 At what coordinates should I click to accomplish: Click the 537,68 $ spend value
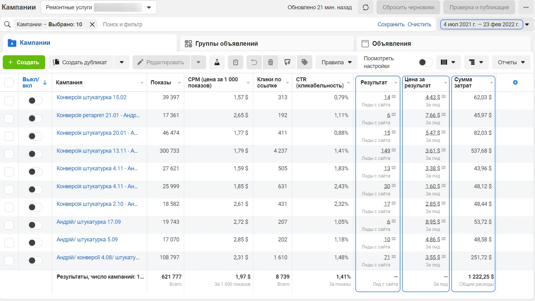pos(481,151)
